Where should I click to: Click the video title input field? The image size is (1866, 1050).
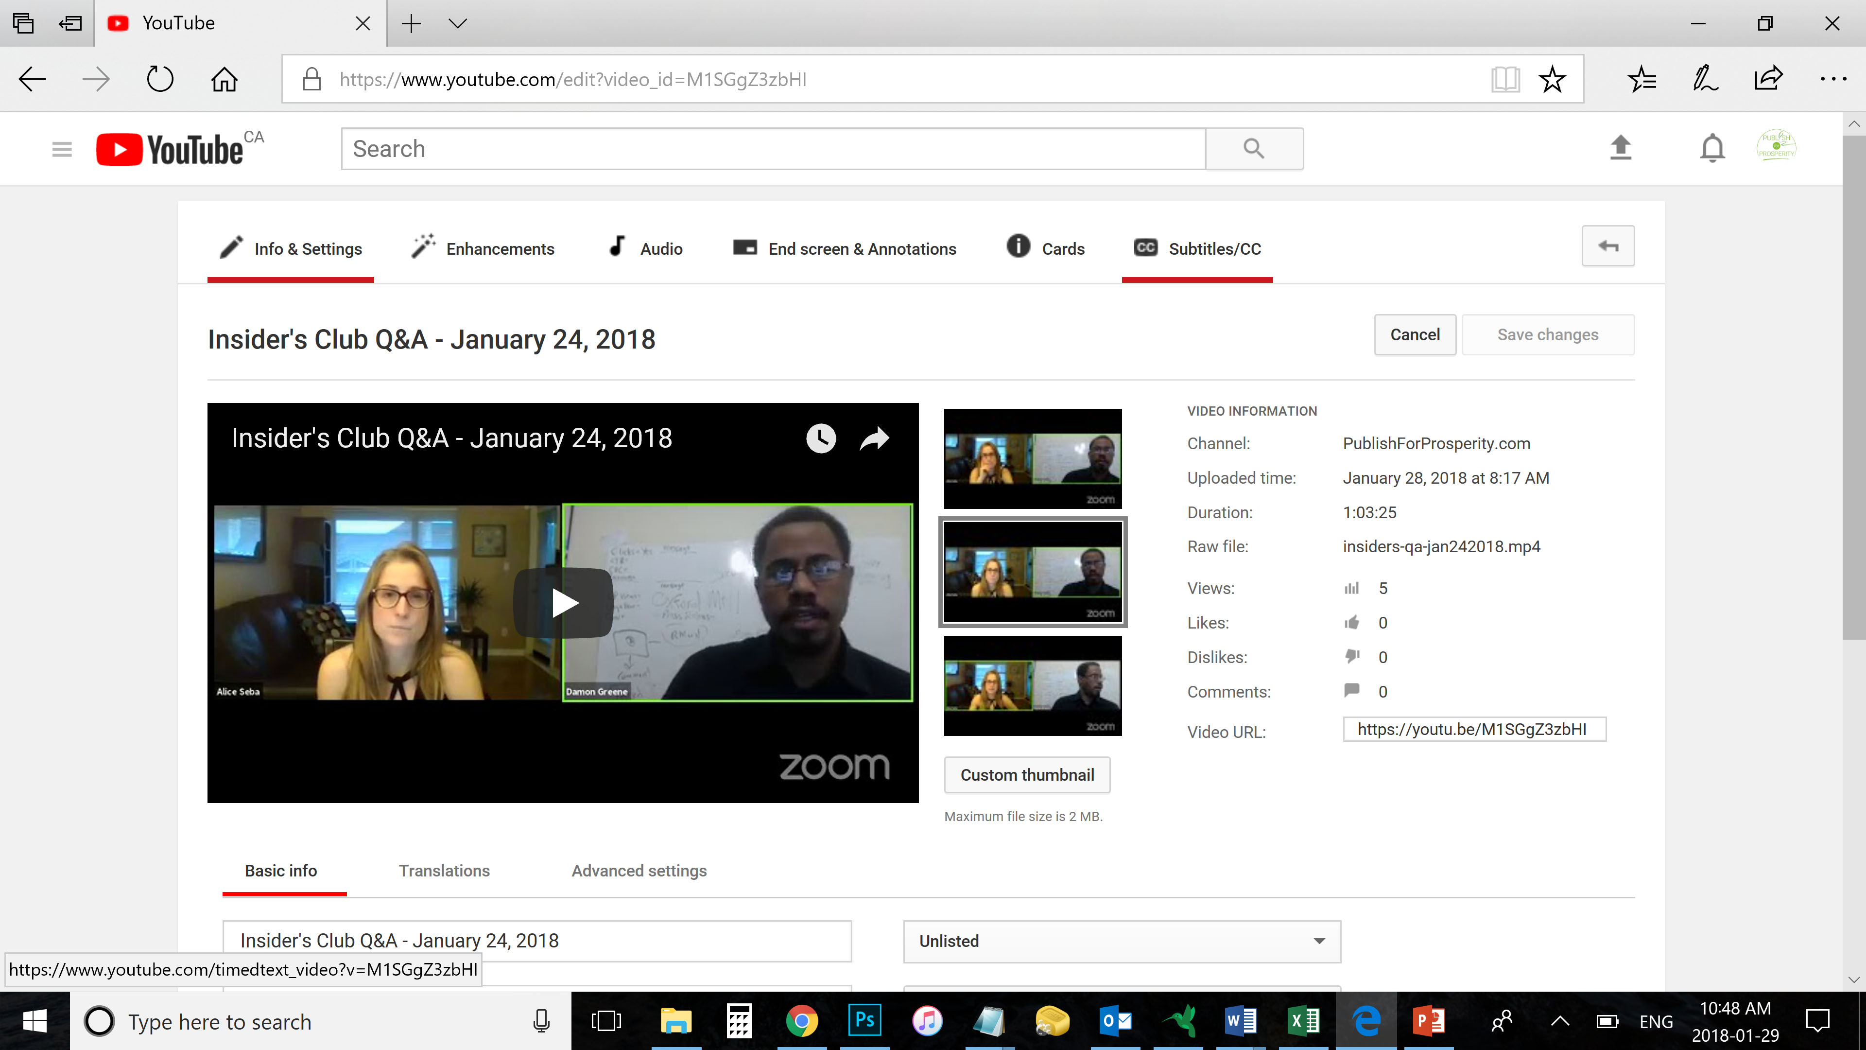(537, 941)
